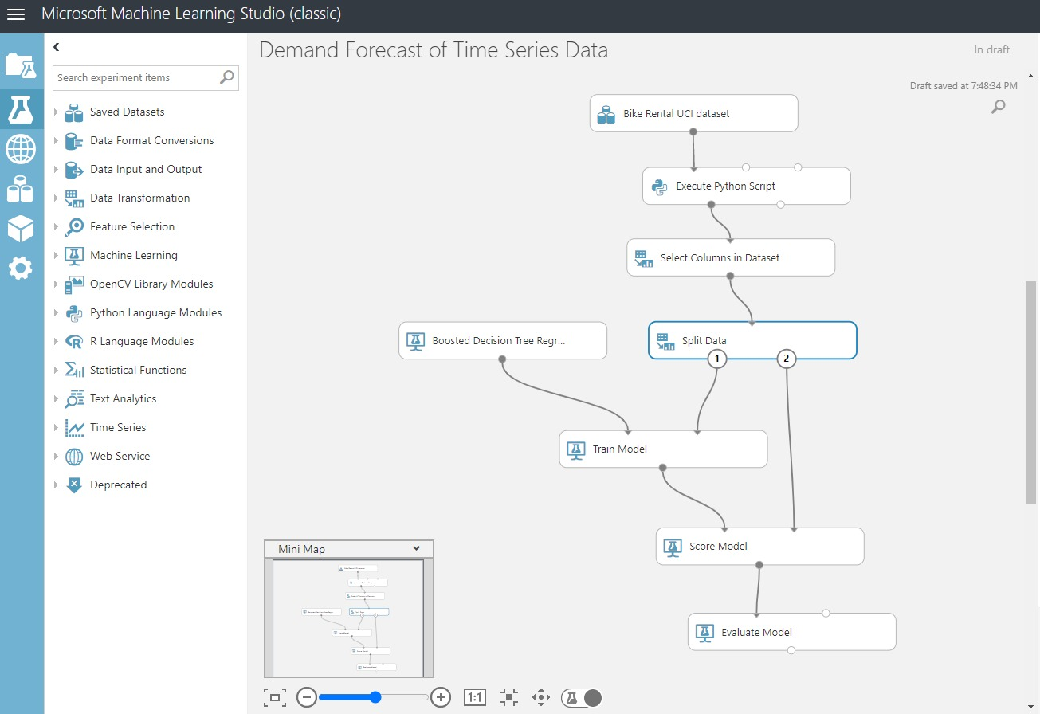Click the auto-fit graph icon in canvas toolbar
Viewport: 1040px width, 714px height.
point(508,696)
